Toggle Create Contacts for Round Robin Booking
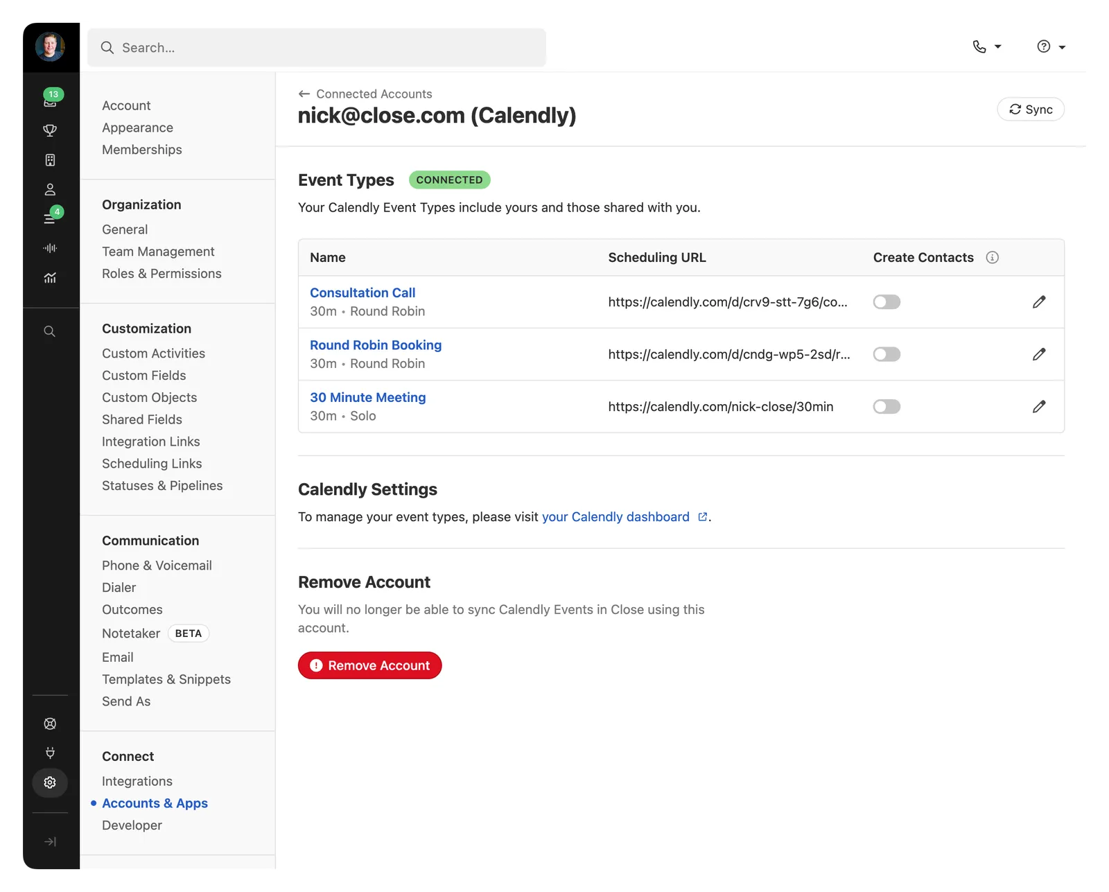Viewport: 1109px width, 892px height. (x=887, y=354)
